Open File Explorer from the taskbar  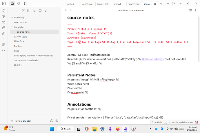tap(94, 129)
